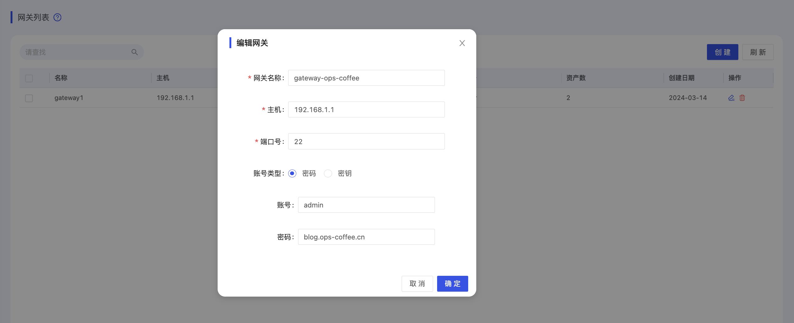
Task: Focus the 账号 account input
Action: [x=366, y=205]
